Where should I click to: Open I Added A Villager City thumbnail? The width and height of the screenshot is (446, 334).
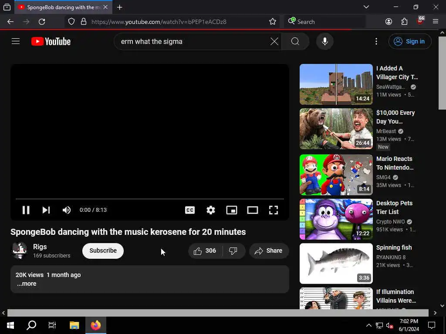336,84
